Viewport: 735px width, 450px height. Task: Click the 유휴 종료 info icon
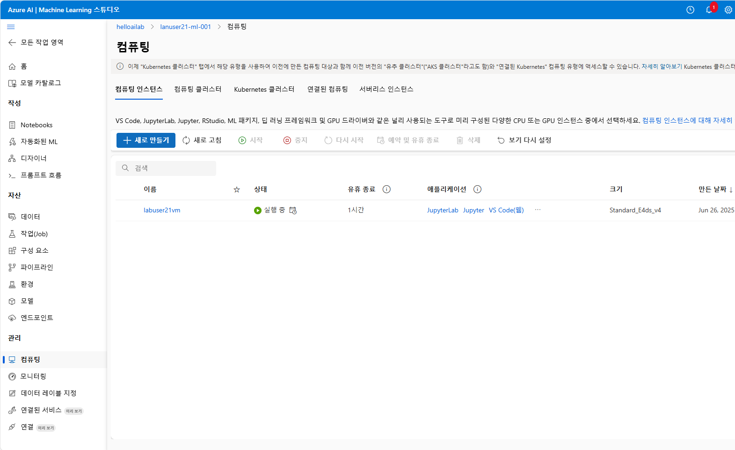click(386, 189)
